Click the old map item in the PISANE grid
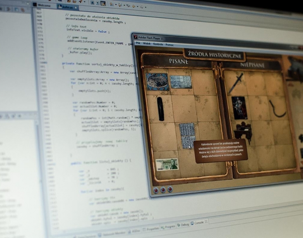This screenshot has height=238, width=303. (157, 81)
